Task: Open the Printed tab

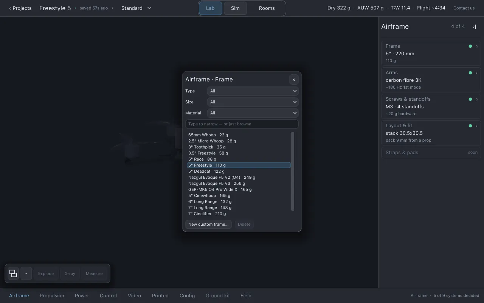Action: click(160, 296)
